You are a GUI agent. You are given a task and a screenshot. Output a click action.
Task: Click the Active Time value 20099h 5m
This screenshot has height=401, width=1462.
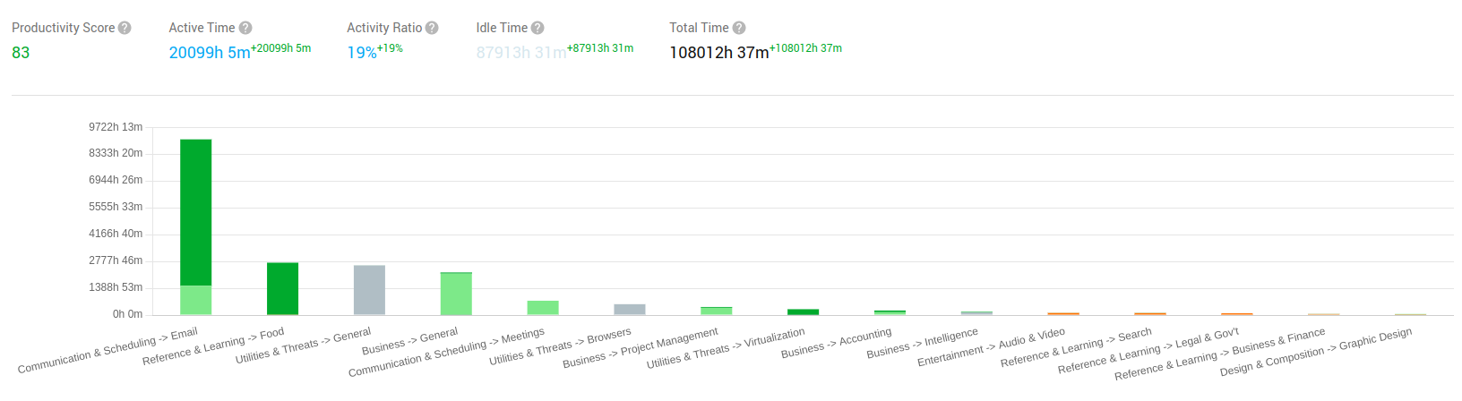pyautogui.click(x=210, y=53)
